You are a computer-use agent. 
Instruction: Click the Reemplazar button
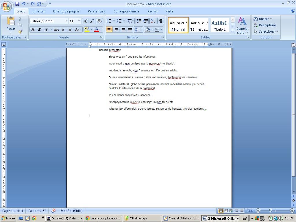coord(265,25)
